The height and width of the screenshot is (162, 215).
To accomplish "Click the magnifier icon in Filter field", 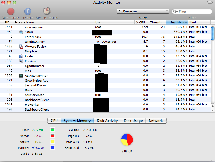I will point(175,12).
